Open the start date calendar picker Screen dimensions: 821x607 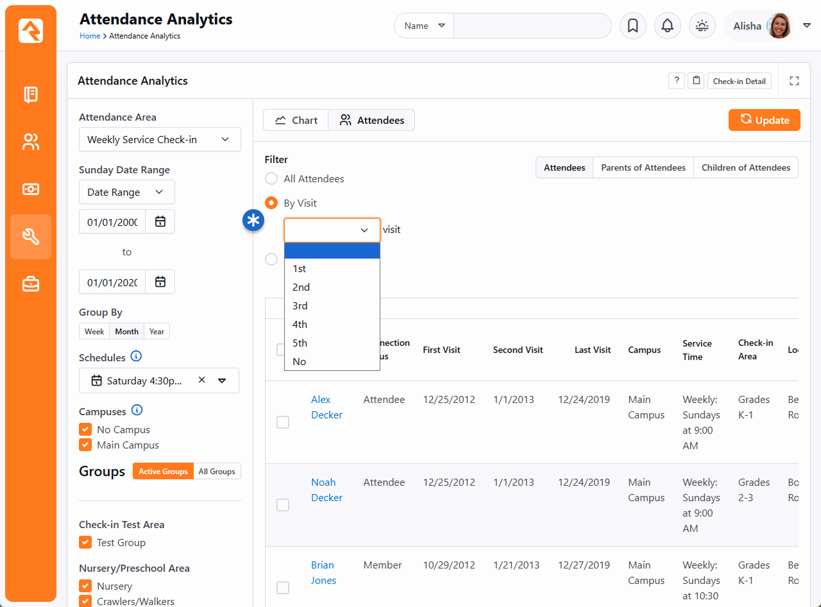point(160,221)
